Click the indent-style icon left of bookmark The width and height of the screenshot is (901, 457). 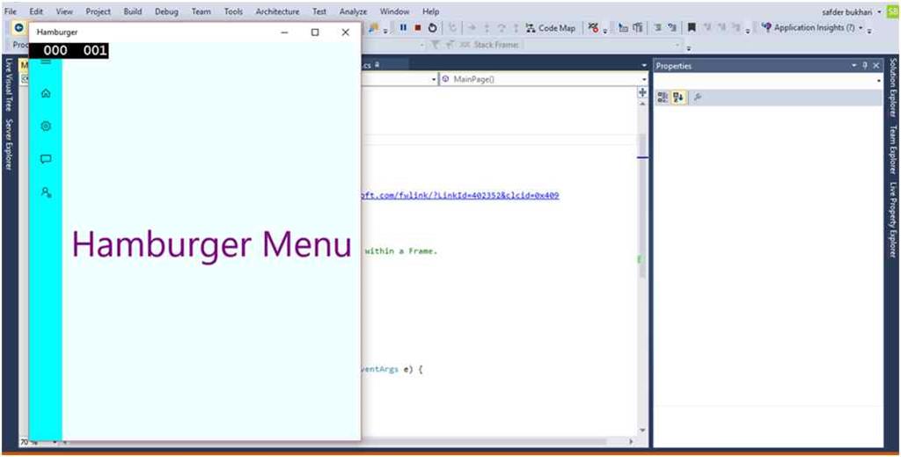point(671,27)
